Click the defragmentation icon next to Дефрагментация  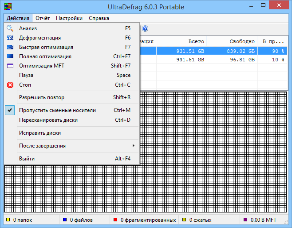point(10,38)
